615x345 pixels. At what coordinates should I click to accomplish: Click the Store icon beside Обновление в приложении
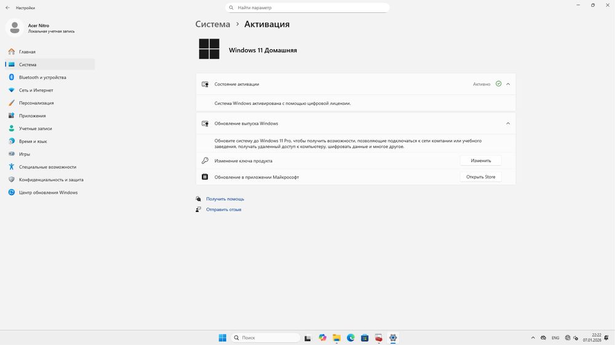(x=205, y=177)
